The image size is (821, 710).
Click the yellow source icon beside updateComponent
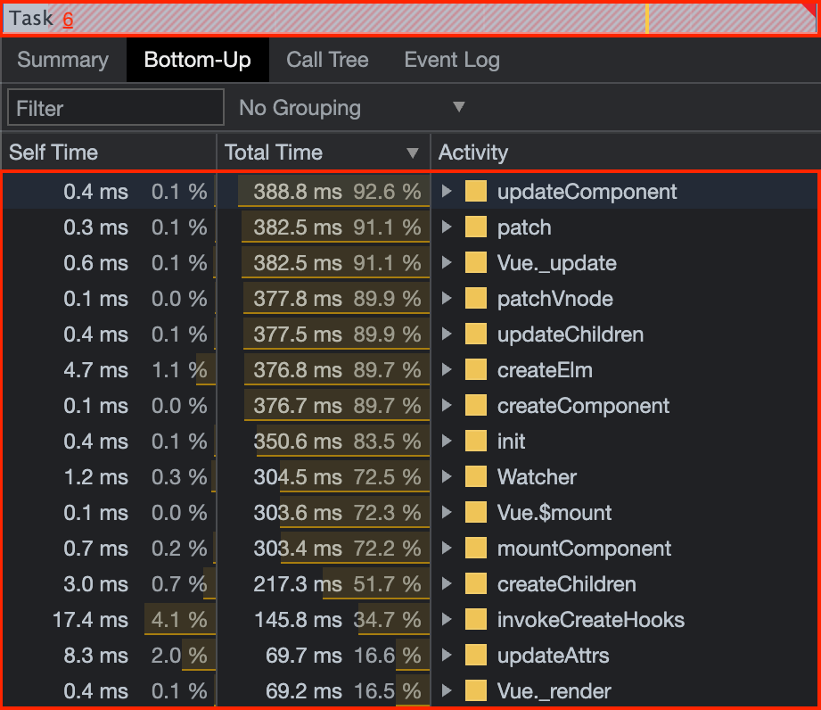click(x=478, y=191)
